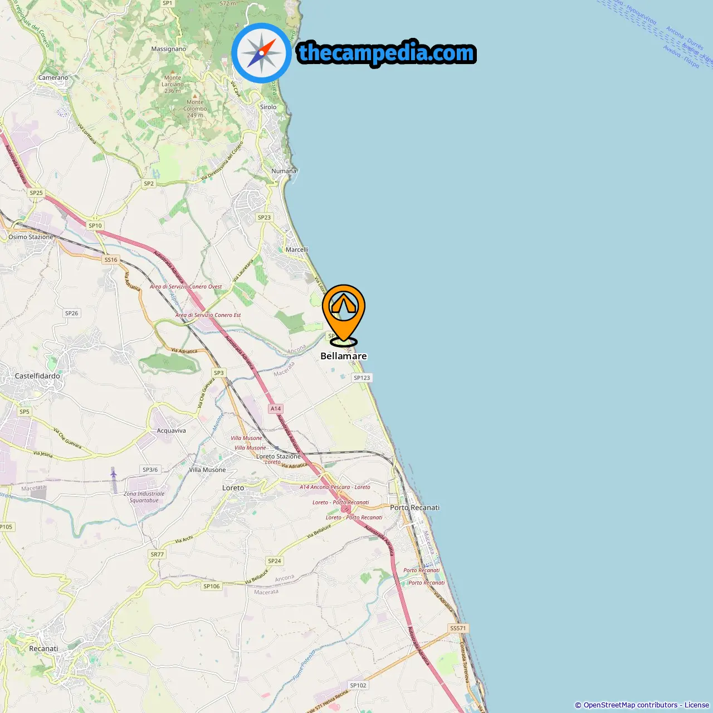Select the Castelfidardo town label
Viewport: 713px width, 713px height.
37,376
